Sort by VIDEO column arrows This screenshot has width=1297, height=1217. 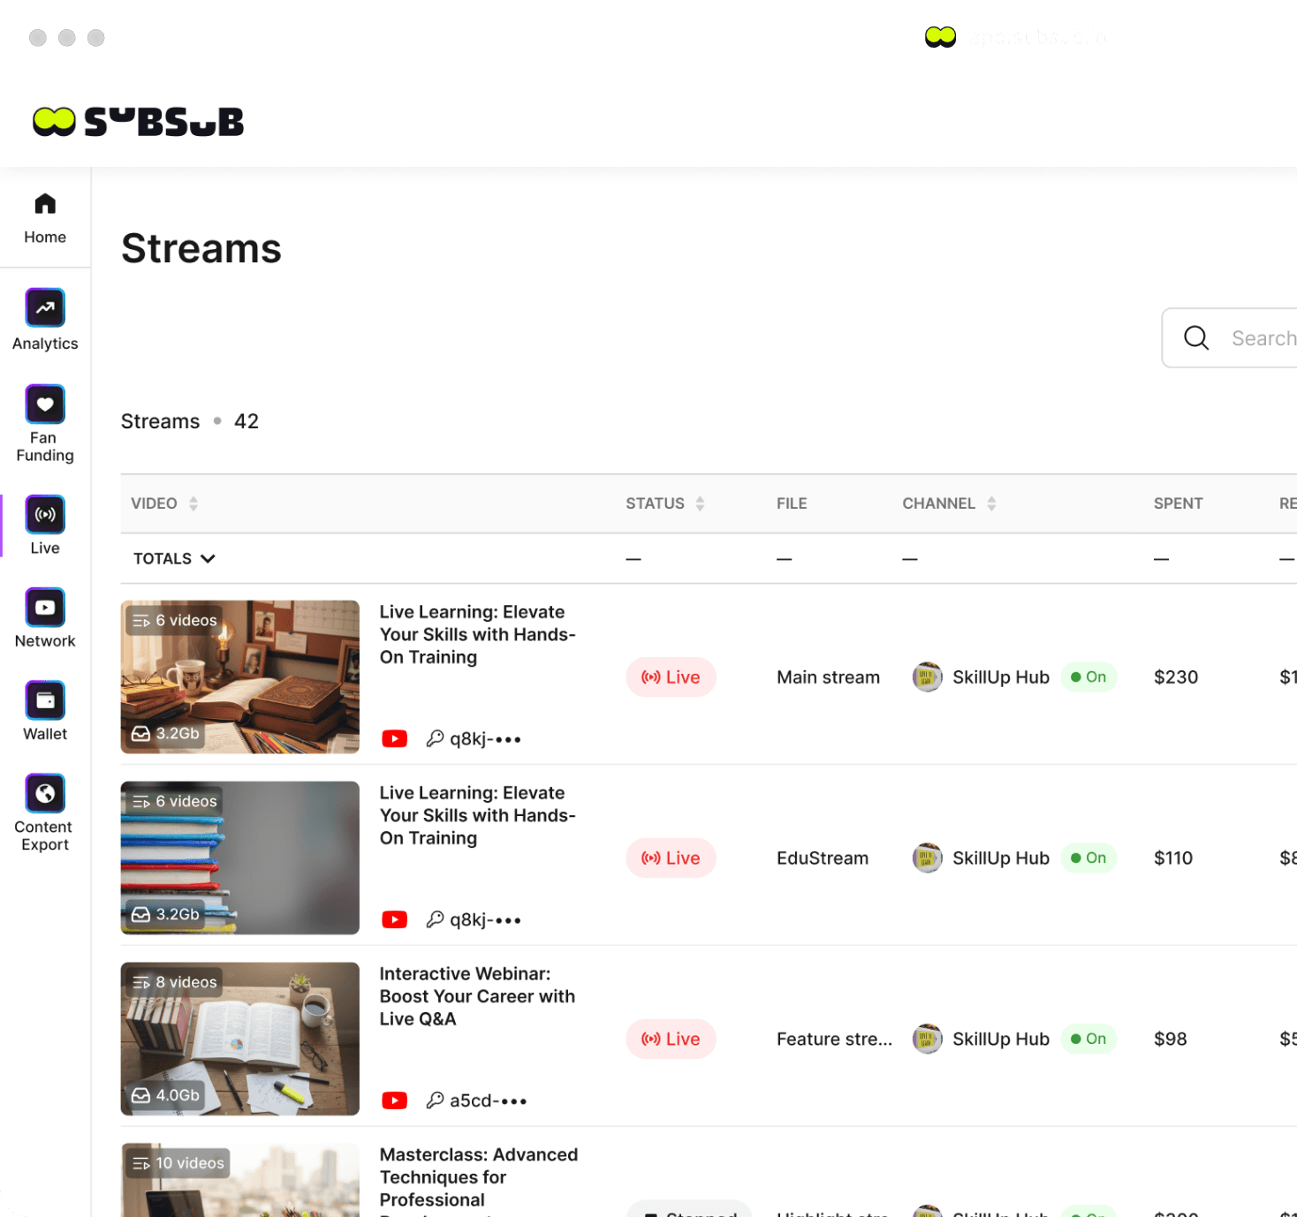(x=193, y=503)
